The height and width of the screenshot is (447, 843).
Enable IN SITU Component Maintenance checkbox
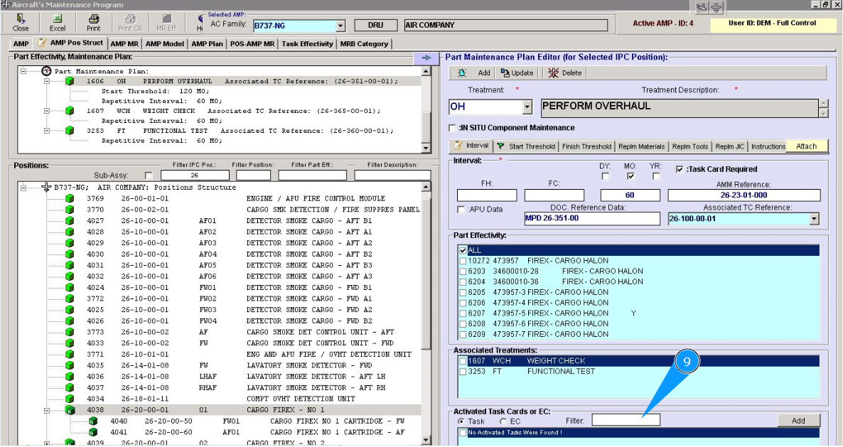453,128
